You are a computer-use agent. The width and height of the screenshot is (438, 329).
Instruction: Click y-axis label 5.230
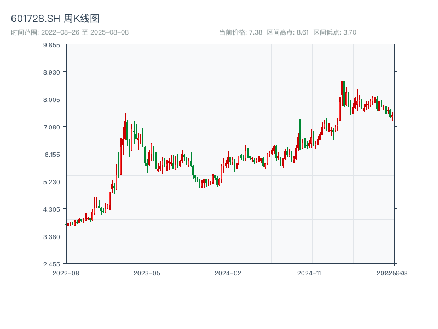click(x=51, y=182)
